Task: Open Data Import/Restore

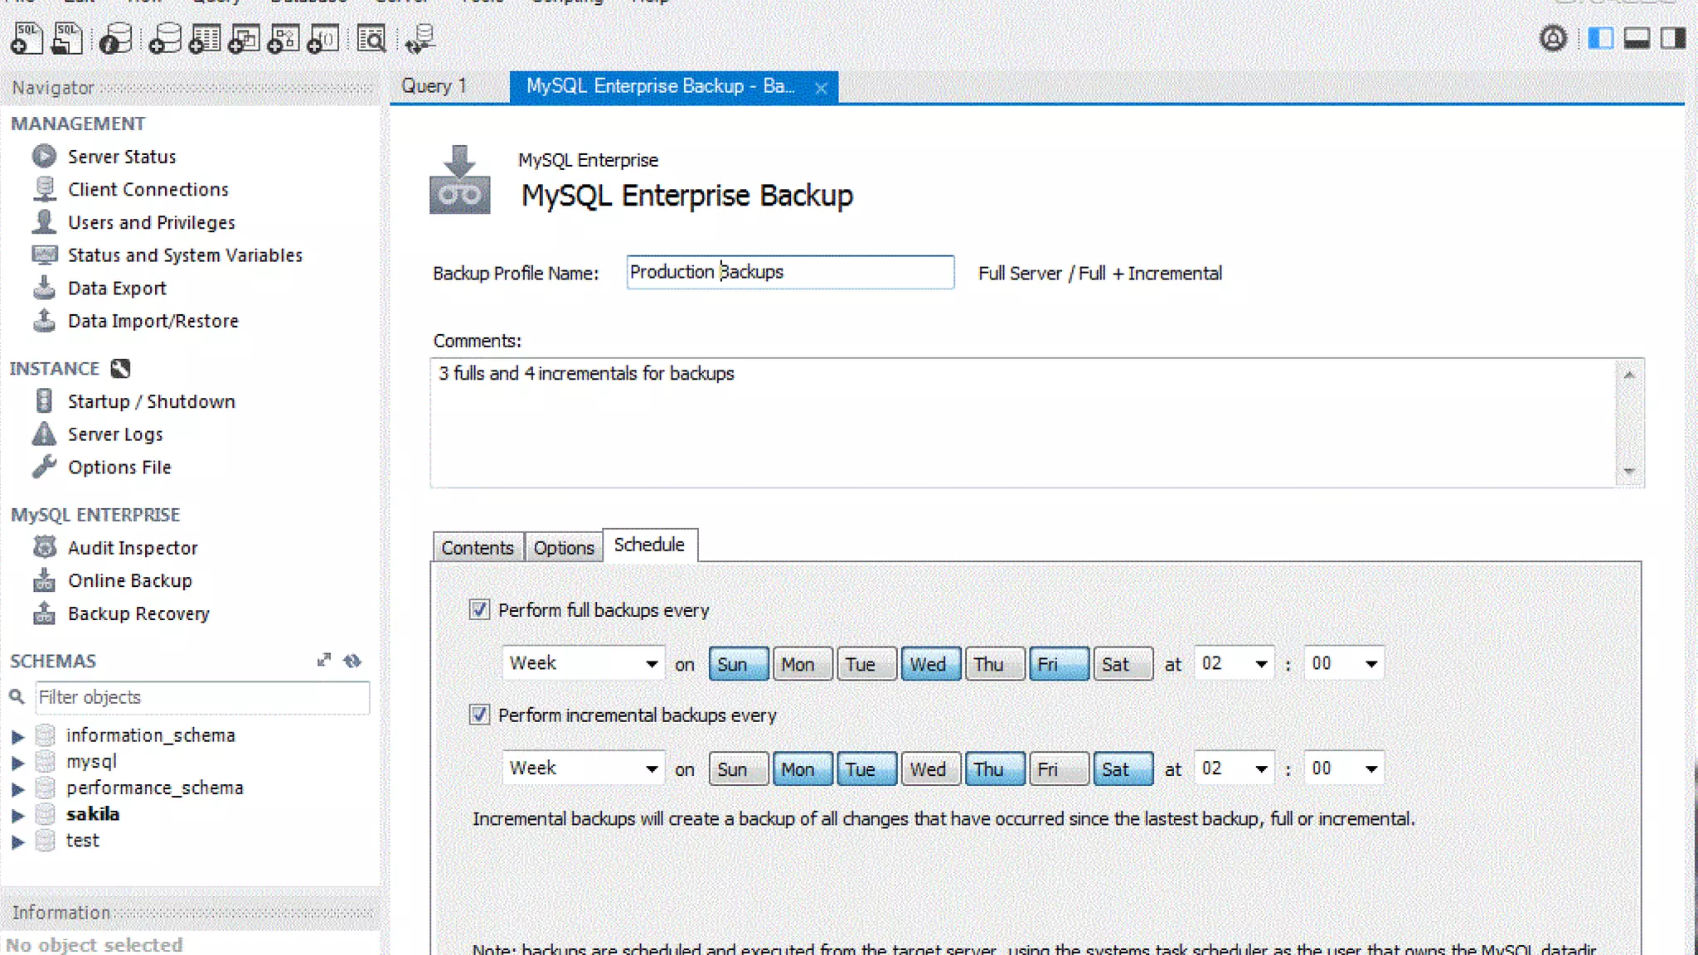Action: [153, 321]
